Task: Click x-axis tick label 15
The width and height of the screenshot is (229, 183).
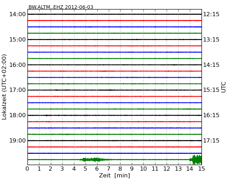Action: pyautogui.click(x=202, y=169)
